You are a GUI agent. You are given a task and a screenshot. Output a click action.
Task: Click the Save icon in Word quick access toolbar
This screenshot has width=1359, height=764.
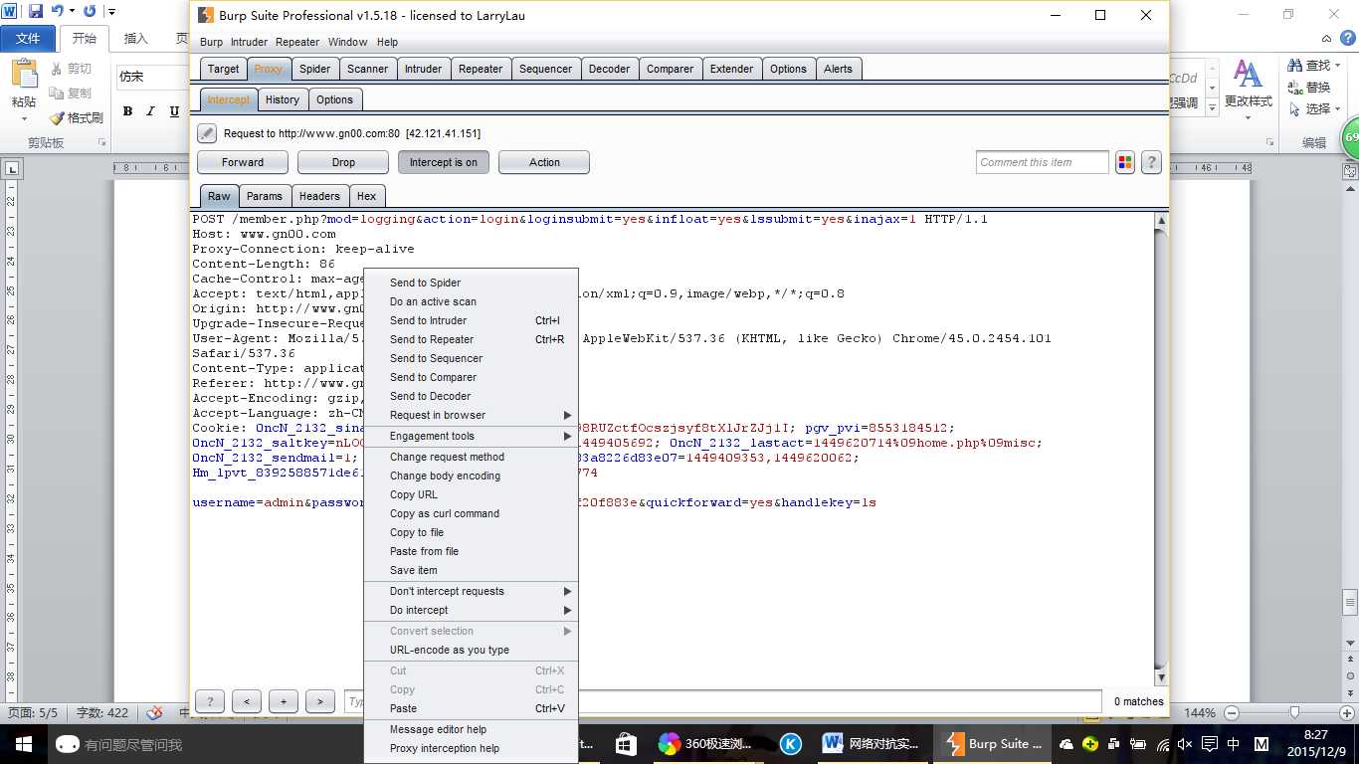click(36, 11)
